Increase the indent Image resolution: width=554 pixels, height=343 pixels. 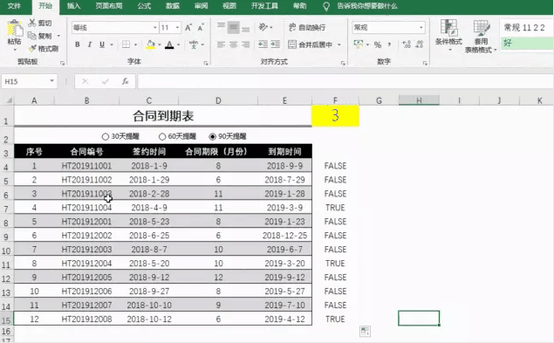(276, 45)
